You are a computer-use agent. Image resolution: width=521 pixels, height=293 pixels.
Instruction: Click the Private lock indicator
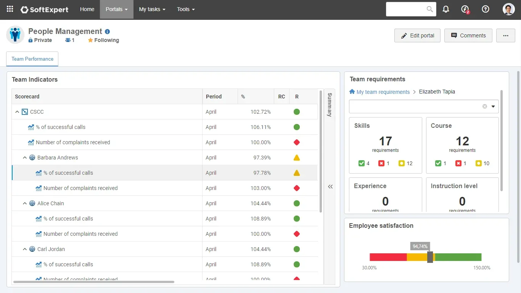point(40,40)
